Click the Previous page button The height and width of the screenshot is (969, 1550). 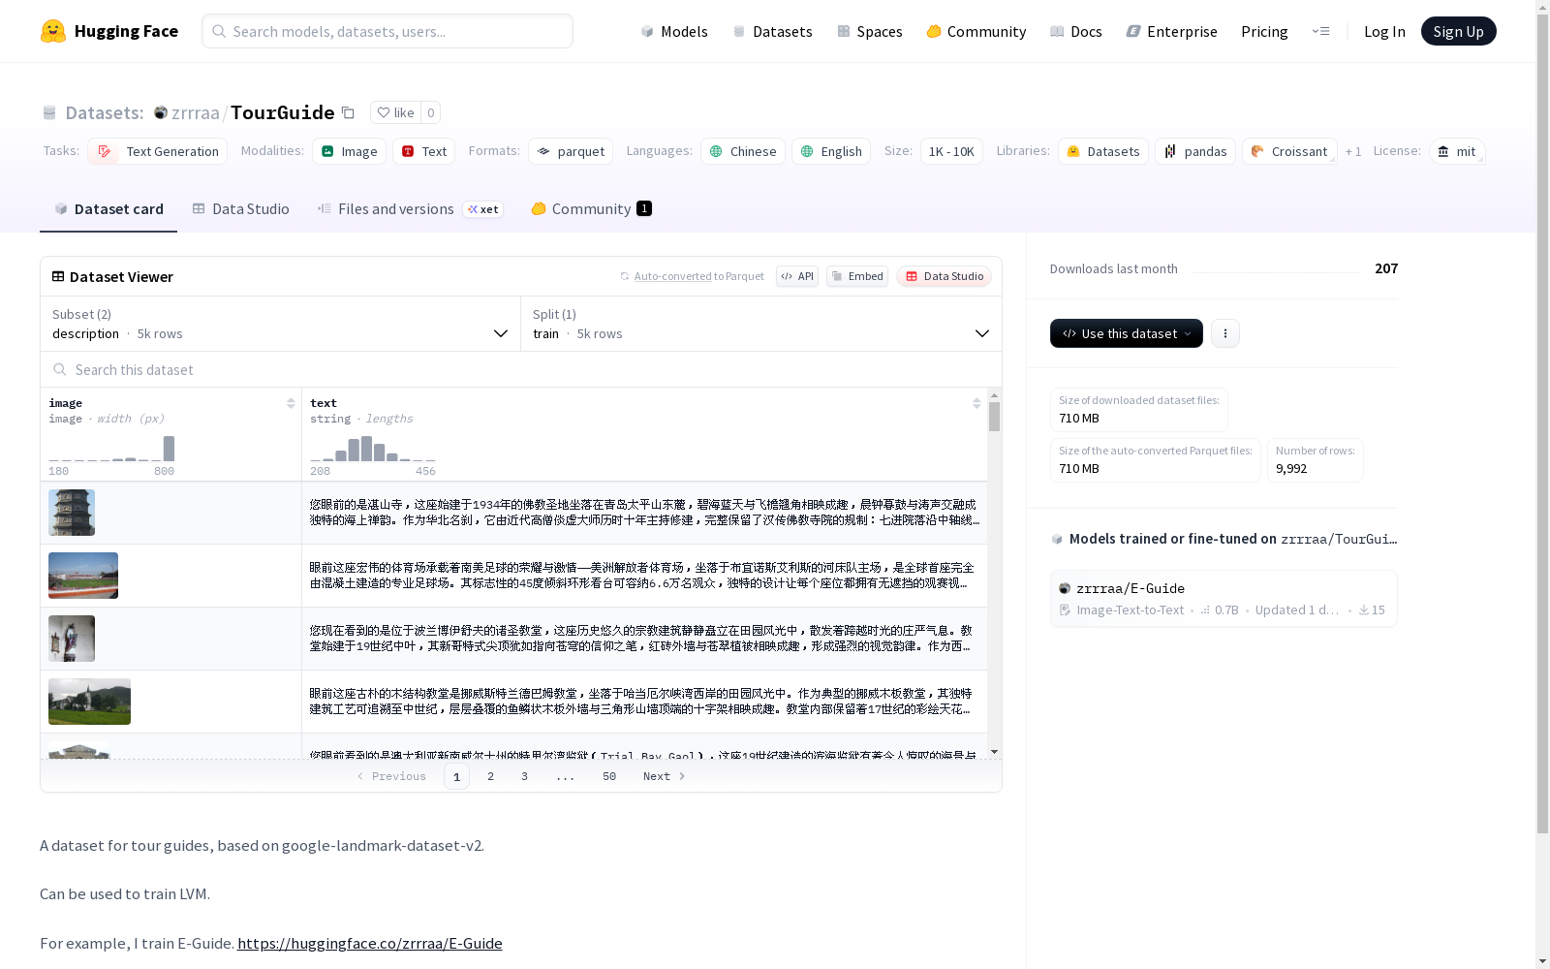pyautogui.click(x=391, y=776)
